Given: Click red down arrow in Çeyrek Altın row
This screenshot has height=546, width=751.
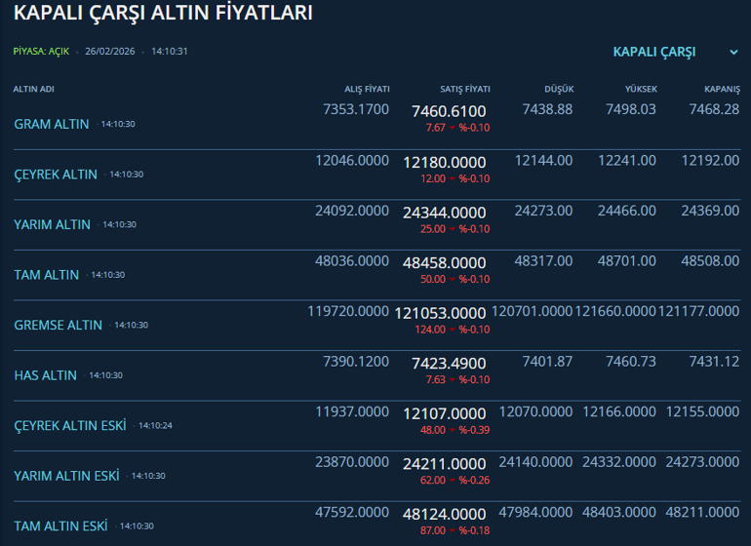Looking at the screenshot, I should click(453, 179).
